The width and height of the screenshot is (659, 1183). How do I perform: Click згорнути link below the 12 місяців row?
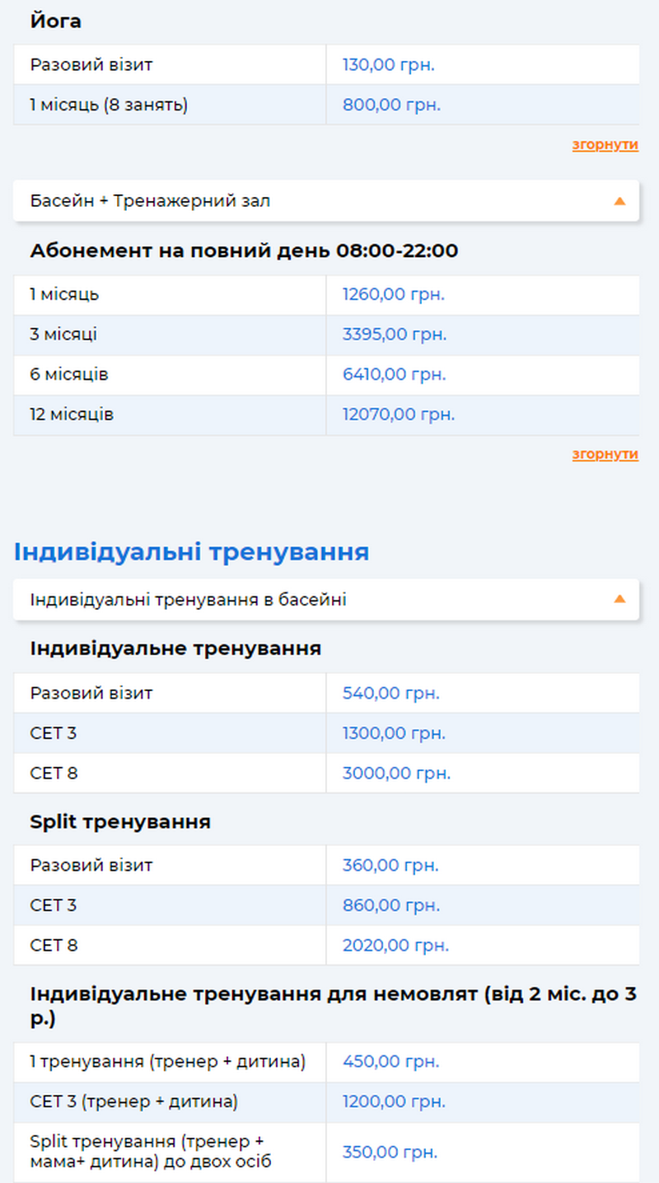point(605,455)
